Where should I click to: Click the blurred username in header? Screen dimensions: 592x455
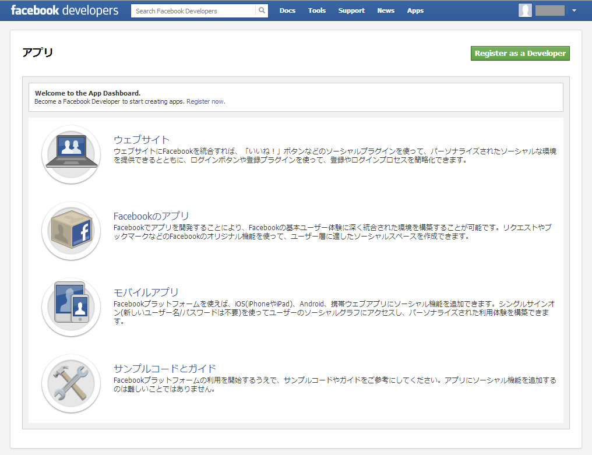(x=549, y=10)
